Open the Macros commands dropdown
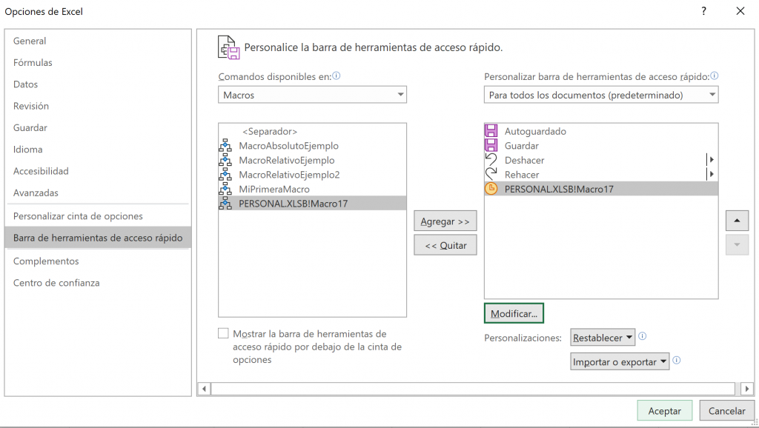Viewport: 759px width, 428px height. (x=312, y=95)
